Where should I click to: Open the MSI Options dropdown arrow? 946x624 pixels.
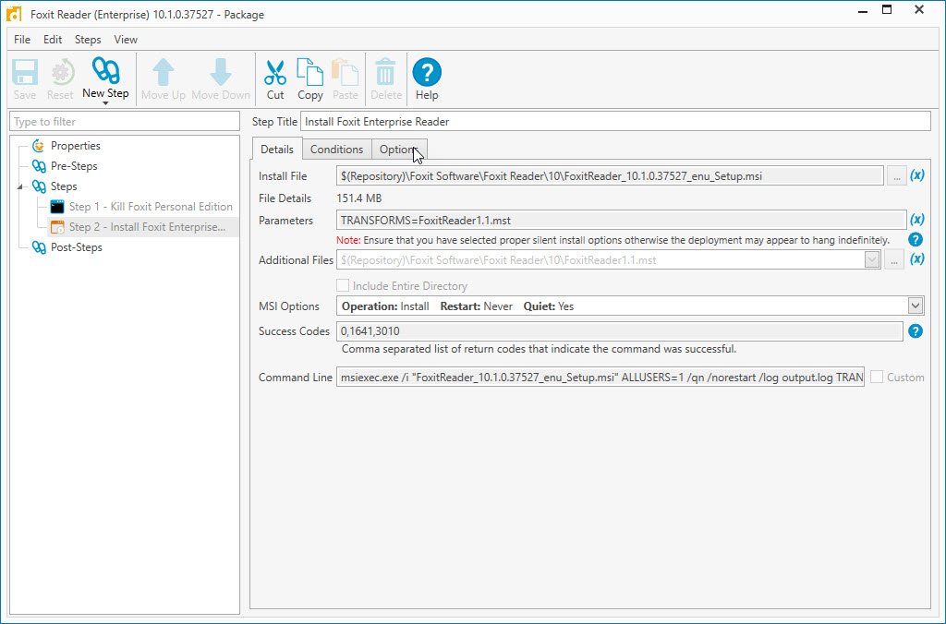pos(916,306)
